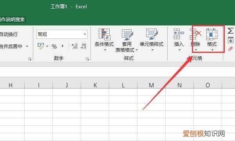Open Format as Table (套用表格格式) icon
235x141 pixels.
127,34
